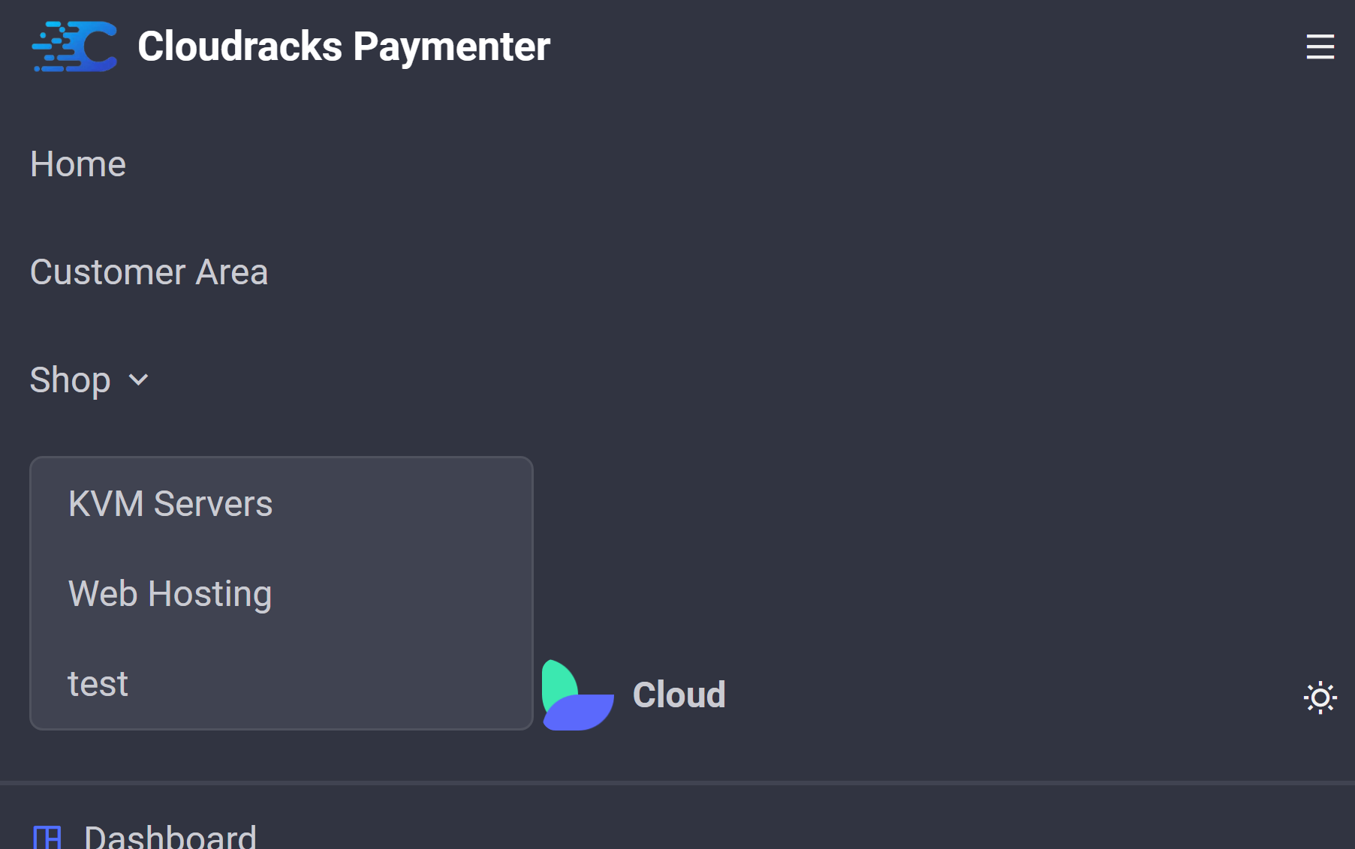Image resolution: width=1355 pixels, height=849 pixels.
Task: Click the Cloudracks "C" logo icon
Action: click(x=74, y=46)
